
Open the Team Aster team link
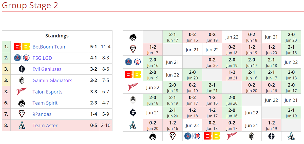(x=45, y=126)
